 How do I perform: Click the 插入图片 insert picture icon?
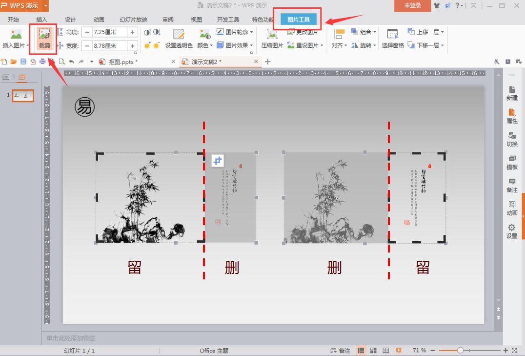pyautogui.click(x=16, y=35)
